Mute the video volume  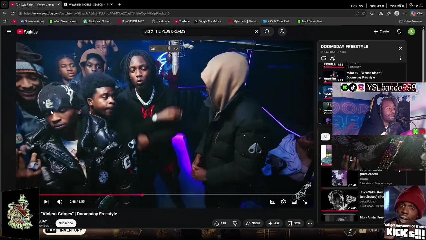tap(60, 202)
